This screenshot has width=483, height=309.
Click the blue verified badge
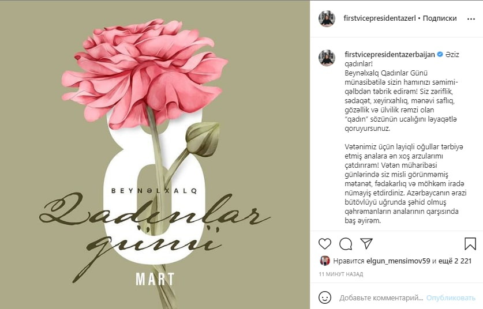pos(440,54)
